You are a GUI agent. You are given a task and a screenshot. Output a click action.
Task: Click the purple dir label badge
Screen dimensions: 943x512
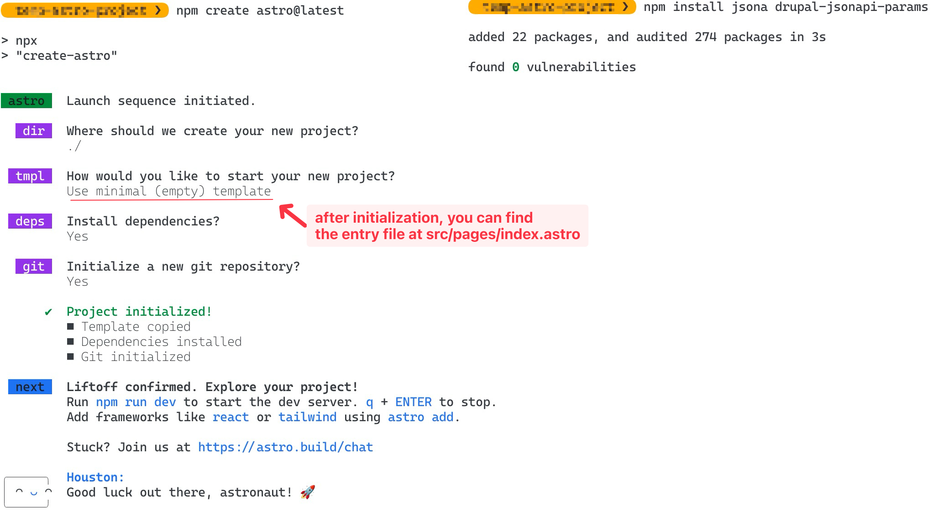click(34, 131)
